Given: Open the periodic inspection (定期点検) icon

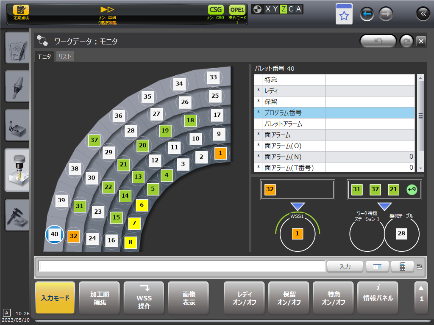Looking at the screenshot, I should point(21,11).
